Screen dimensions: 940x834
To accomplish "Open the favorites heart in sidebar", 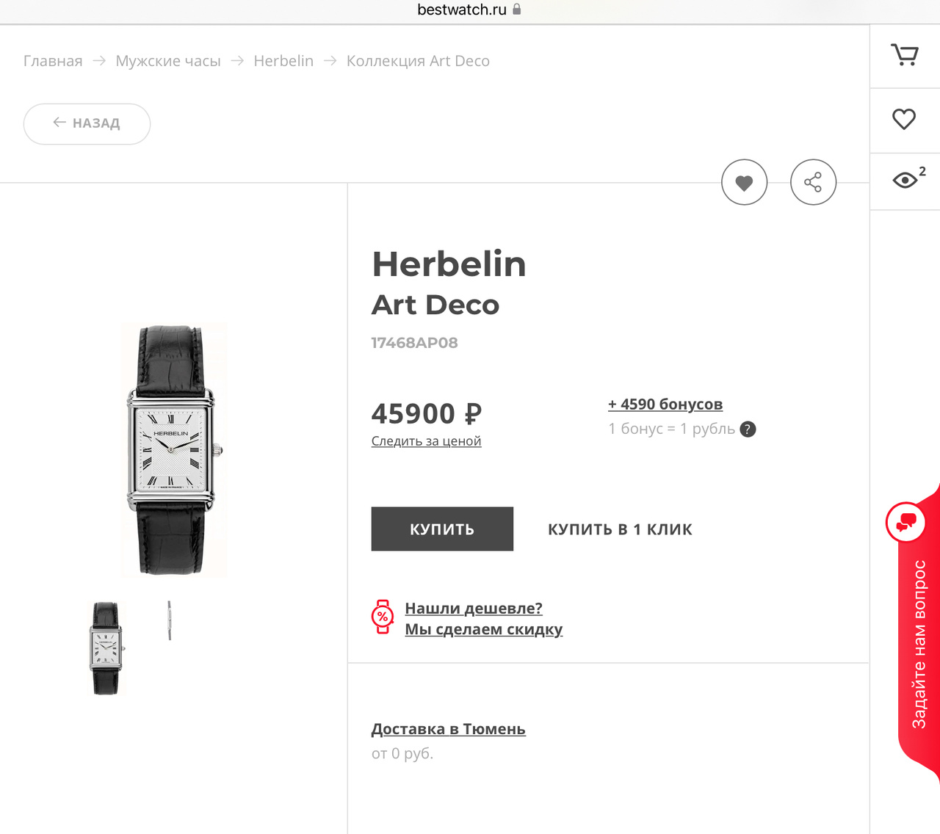I will pos(904,120).
